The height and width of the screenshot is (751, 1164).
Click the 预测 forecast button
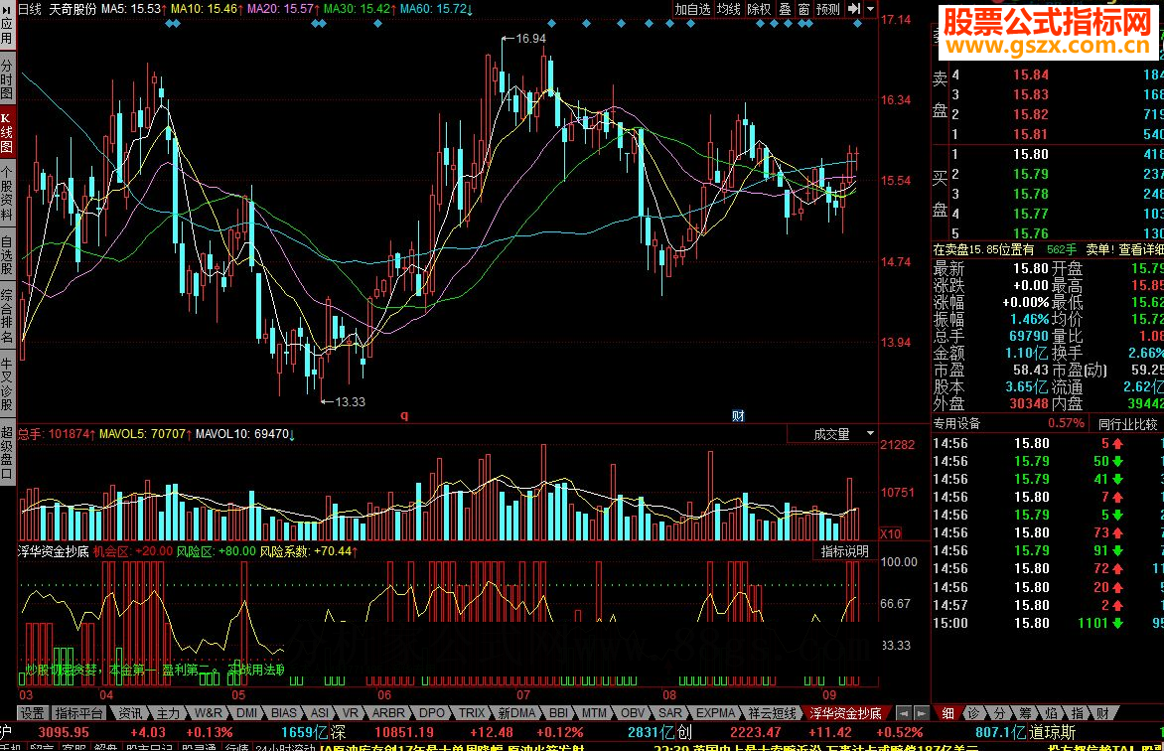coord(827,9)
